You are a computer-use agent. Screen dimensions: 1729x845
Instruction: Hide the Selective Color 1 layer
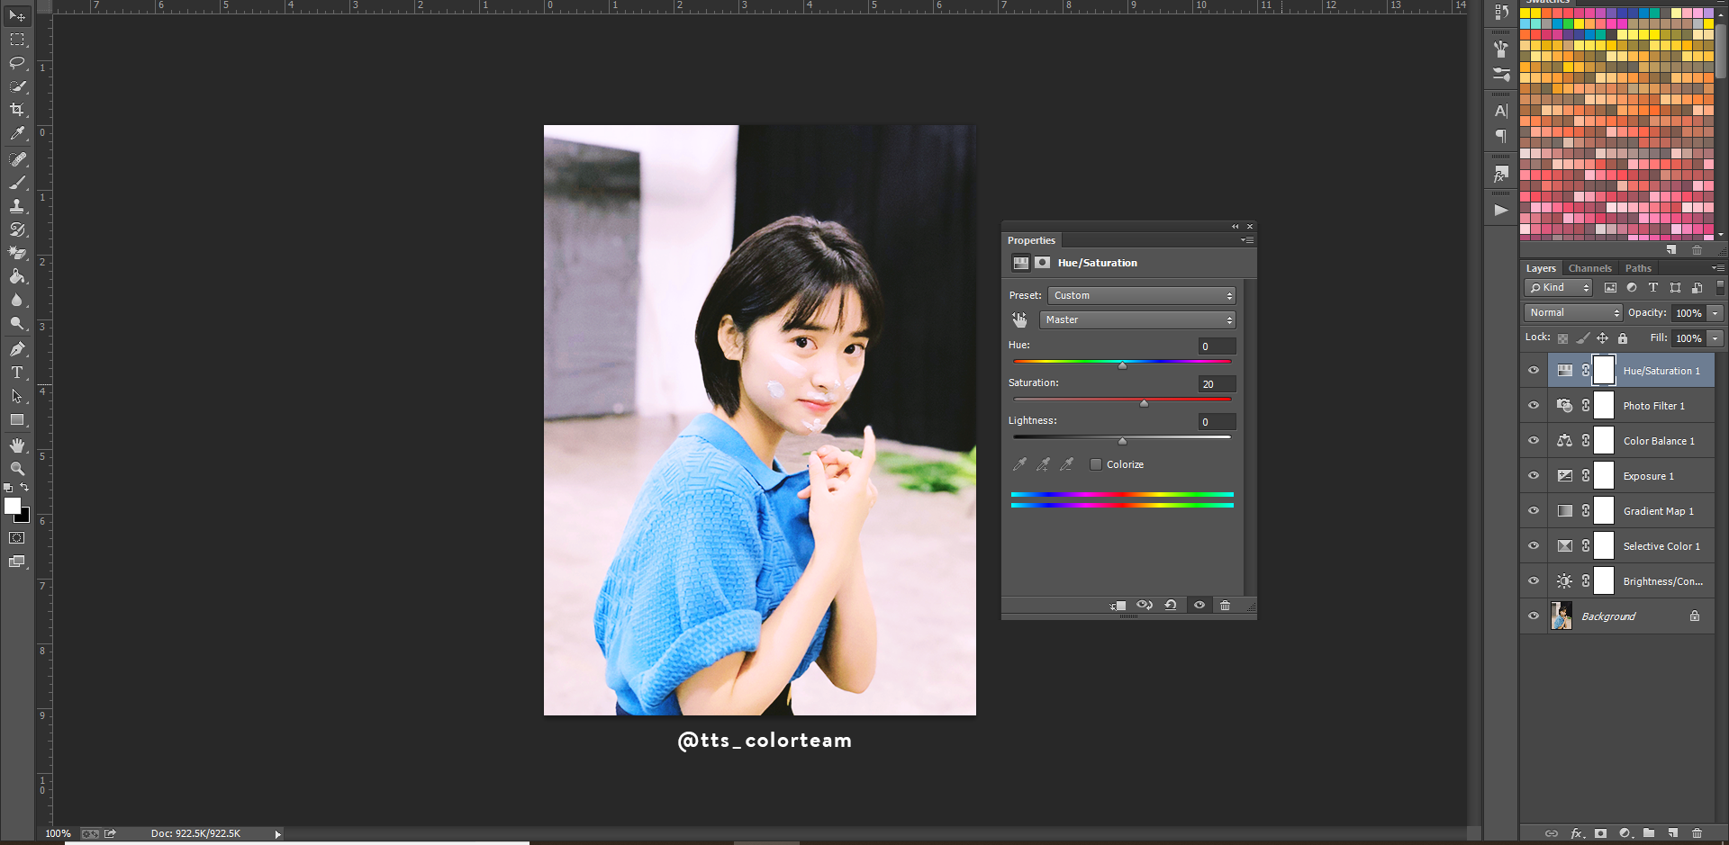pyautogui.click(x=1534, y=546)
